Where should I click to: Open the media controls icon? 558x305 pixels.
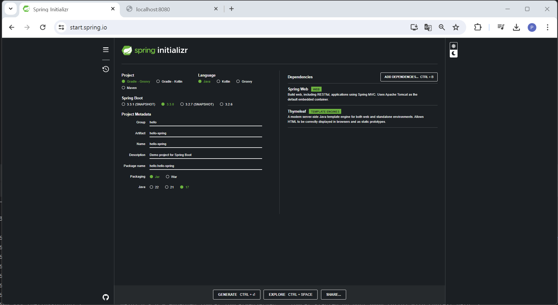pos(501,27)
